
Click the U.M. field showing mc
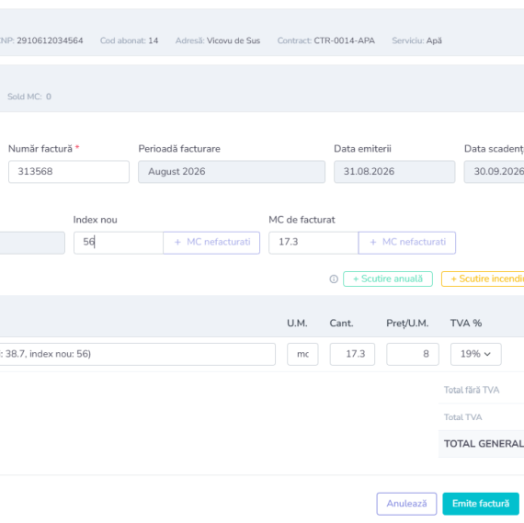(302, 354)
